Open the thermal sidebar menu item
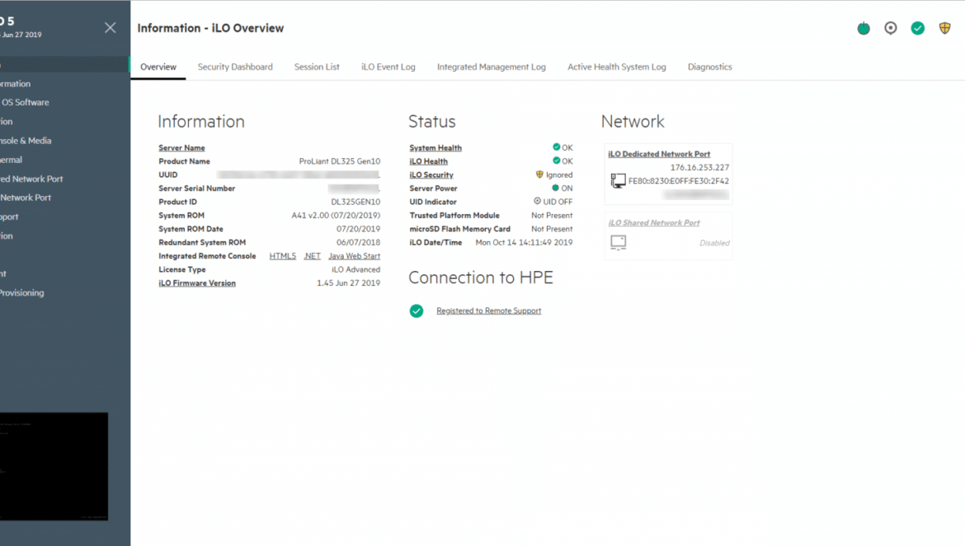The image size is (965, 546). (x=11, y=160)
